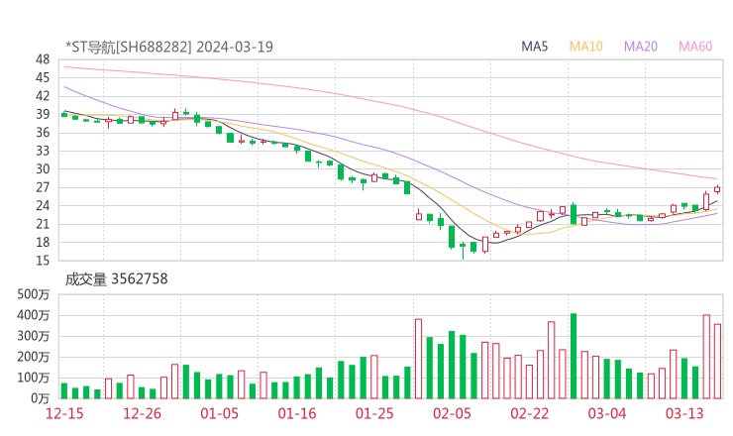
Task: Click the 300万 volume axis label
Action: coord(34,336)
